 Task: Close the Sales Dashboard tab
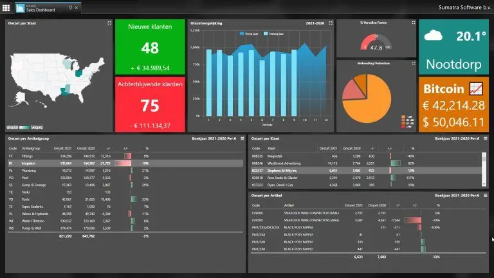pos(77,9)
